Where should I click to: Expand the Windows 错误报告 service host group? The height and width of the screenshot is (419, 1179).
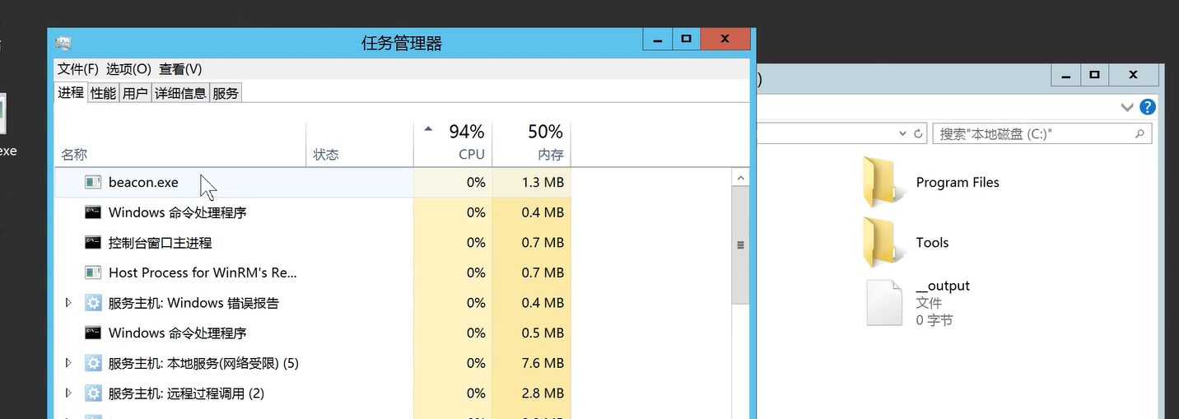pyautogui.click(x=69, y=303)
